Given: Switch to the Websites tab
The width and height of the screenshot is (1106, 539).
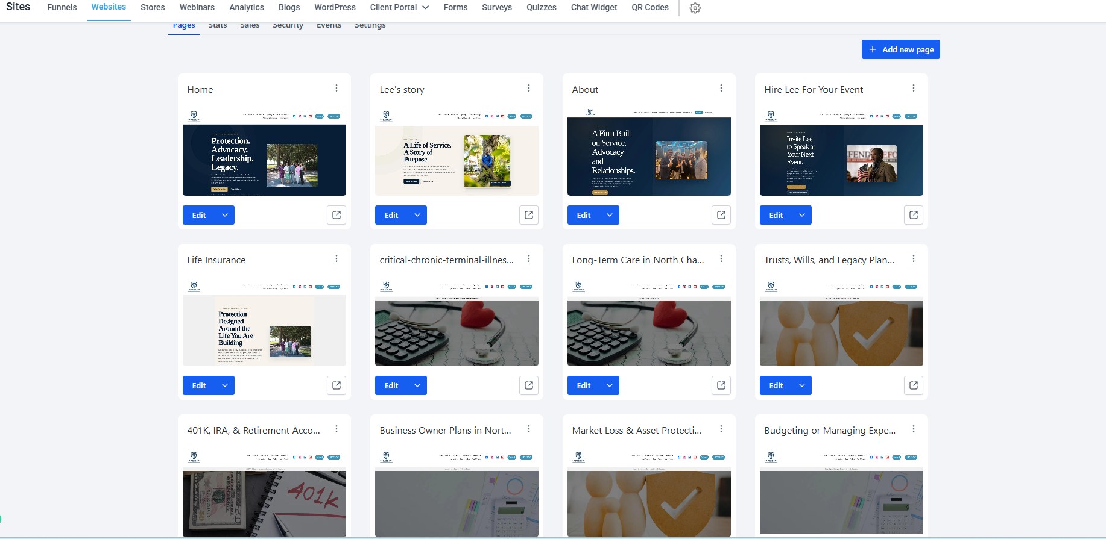Looking at the screenshot, I should (109, 7).
